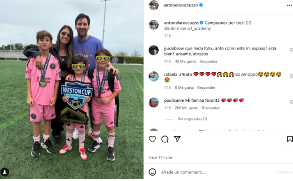Save post with bookmark icon

click(x=290, y=139)
